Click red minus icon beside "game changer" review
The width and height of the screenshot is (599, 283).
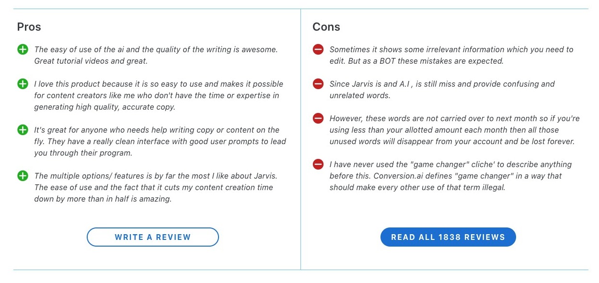tap(318, 164)
